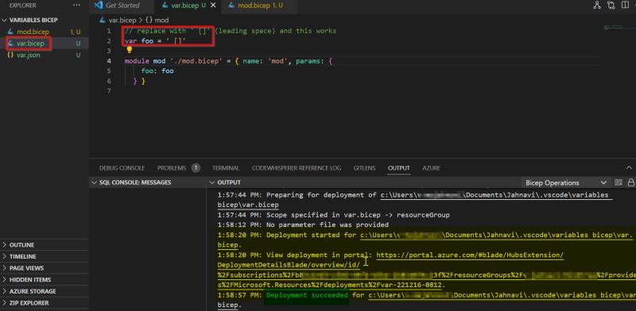636x311 pixels.
Task: Expand the Outline section
Action: pyautogui.click(x=22, y=245)
